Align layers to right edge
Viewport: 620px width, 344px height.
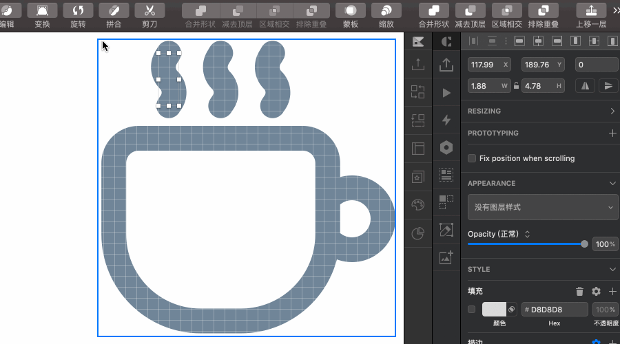(x=557, y=41)
